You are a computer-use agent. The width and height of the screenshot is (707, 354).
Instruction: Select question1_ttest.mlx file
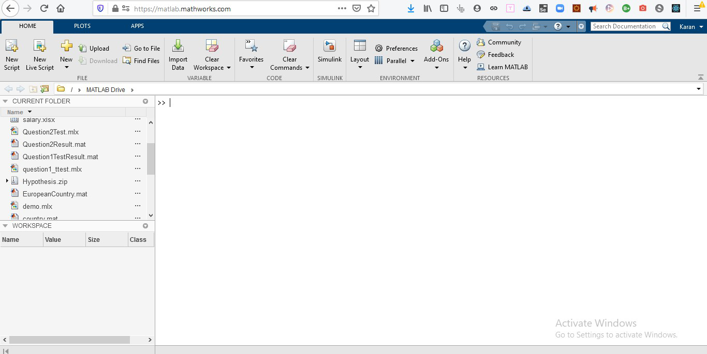52,169
